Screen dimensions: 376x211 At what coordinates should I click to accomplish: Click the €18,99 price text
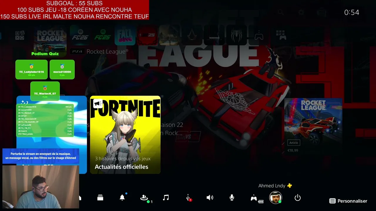[x=293, y=150]
